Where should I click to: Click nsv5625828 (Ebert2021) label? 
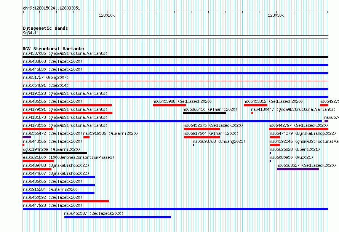(295, 149)
